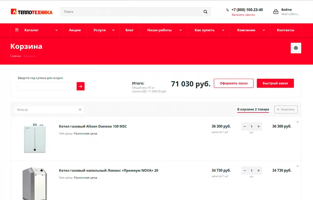Click the phone handset icon
313x200 pixels.
point(227,10)
